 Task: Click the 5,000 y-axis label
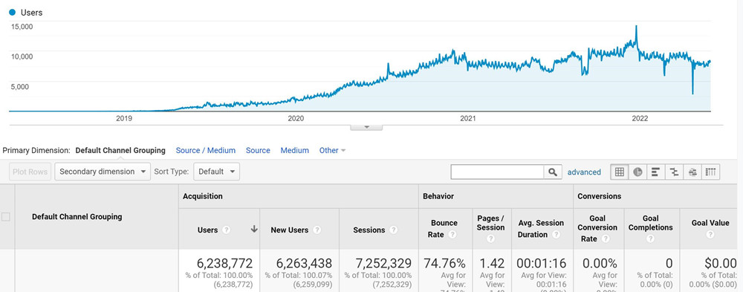click(x=20, y=87)
